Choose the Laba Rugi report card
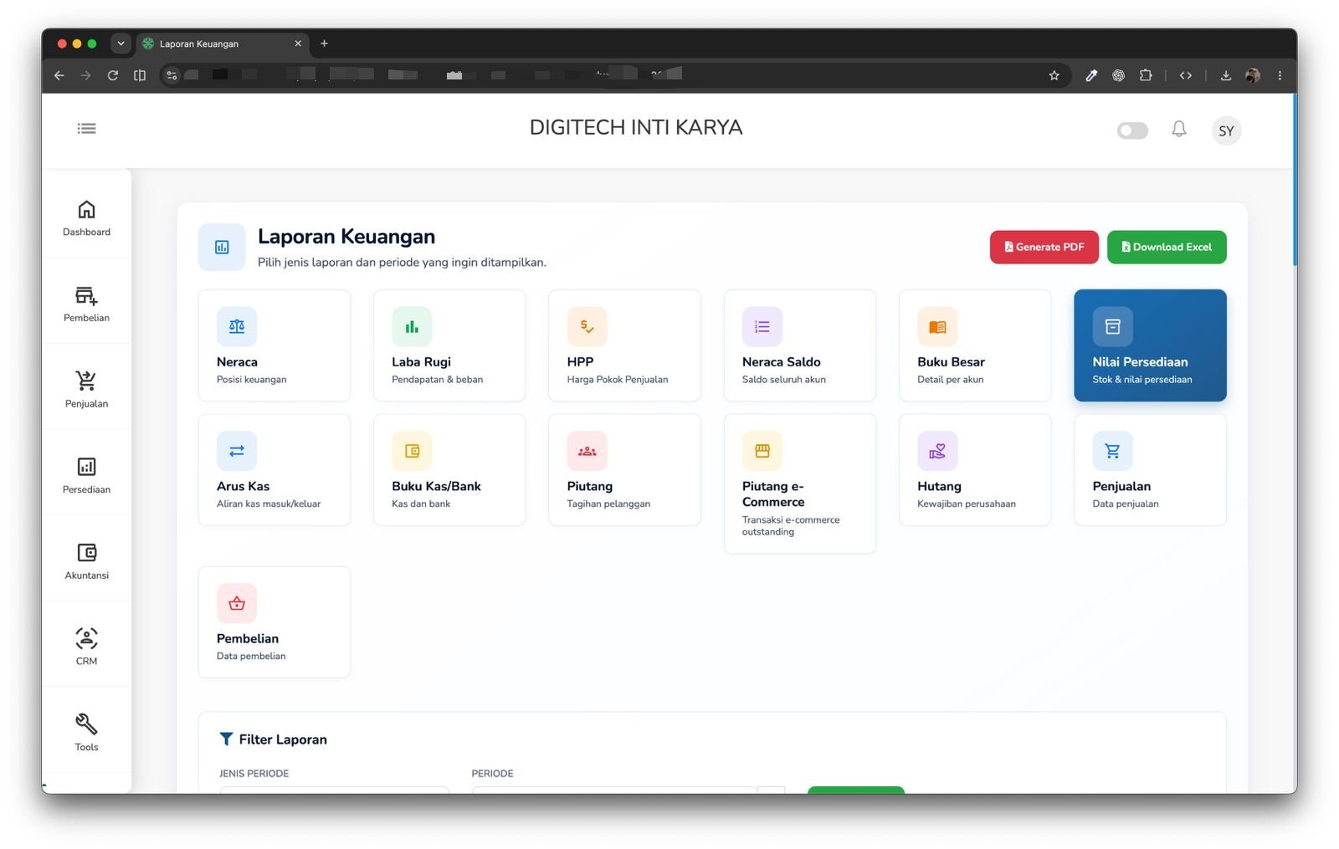 click(x=449, y=345)
